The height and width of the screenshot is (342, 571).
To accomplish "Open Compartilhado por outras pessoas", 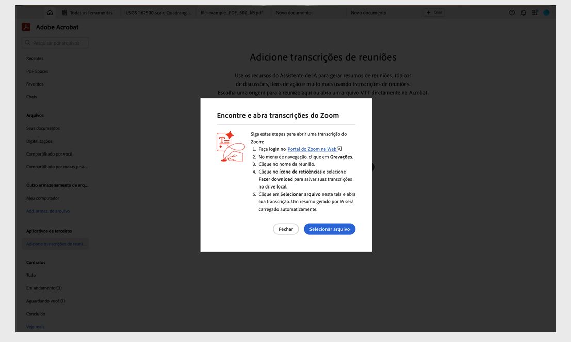I will click(57, 167).
